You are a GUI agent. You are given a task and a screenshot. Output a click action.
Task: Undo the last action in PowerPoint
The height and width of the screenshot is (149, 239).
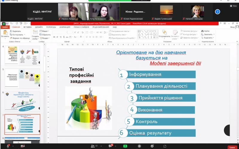[11, 24]
